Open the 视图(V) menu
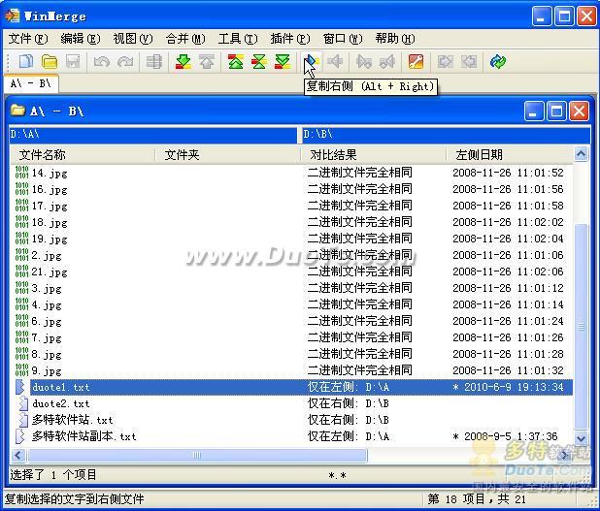Screen dimensions: 600x511 click(x=133, y=39)
